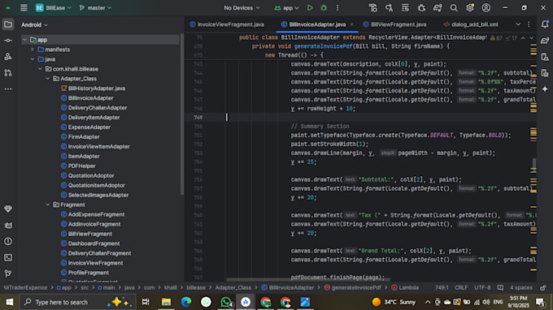Image resolution: width=553 pixels, height=310 pixels.
Task: Open more run actions menu
Action: click(337, 8)
